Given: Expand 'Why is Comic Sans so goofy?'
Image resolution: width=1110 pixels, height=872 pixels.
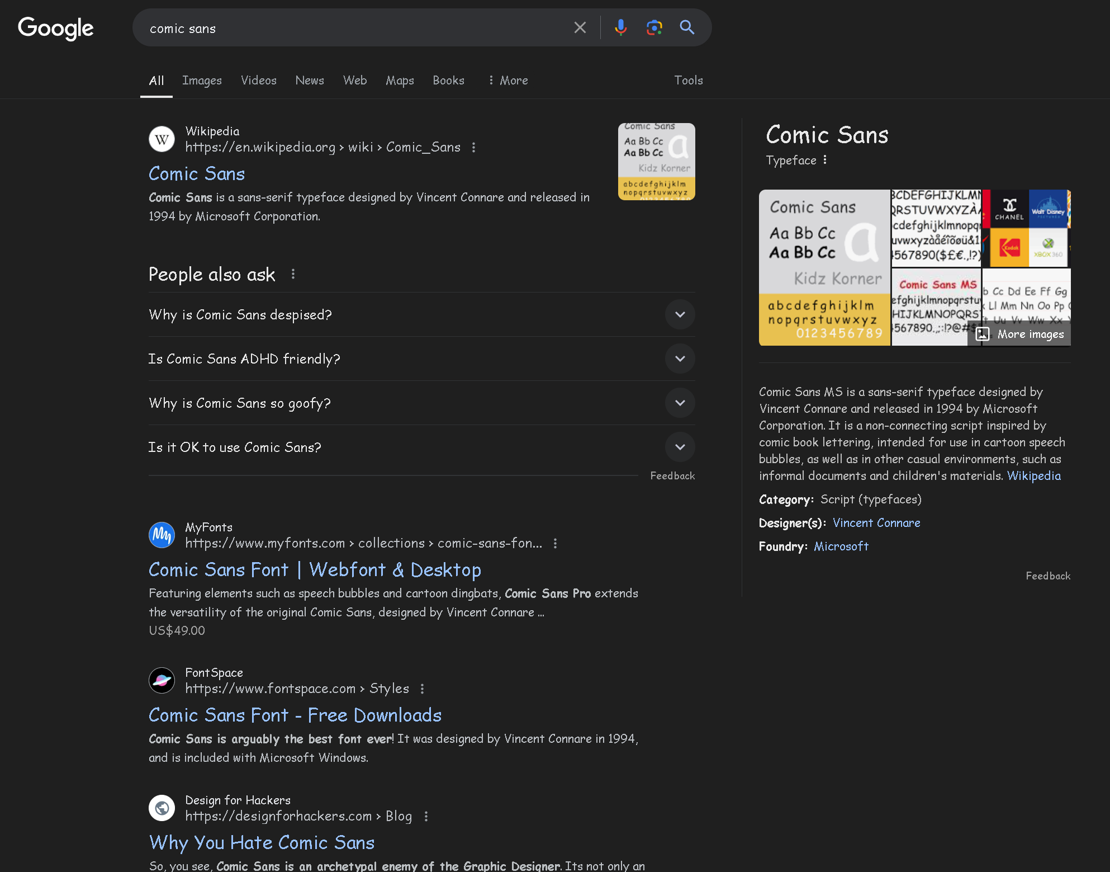Looking at the screenshot, I should point(422,403).
